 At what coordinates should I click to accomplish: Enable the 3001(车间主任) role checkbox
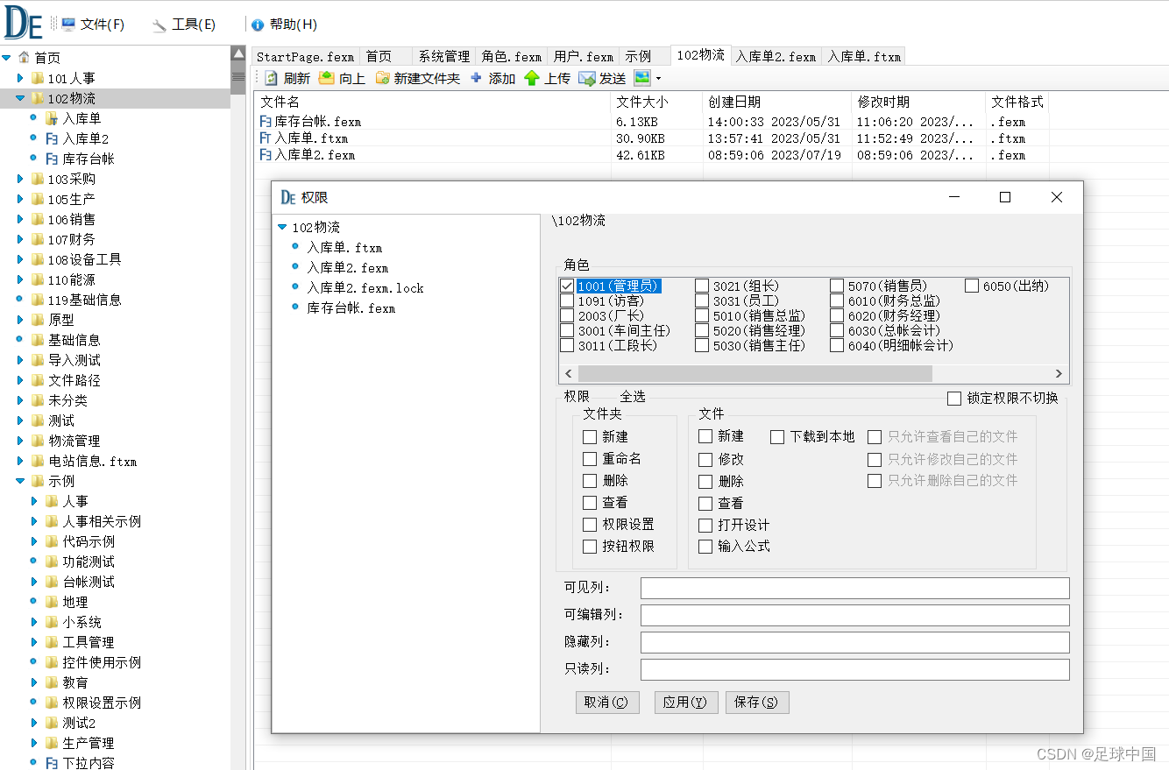click(x=566, y=330)
